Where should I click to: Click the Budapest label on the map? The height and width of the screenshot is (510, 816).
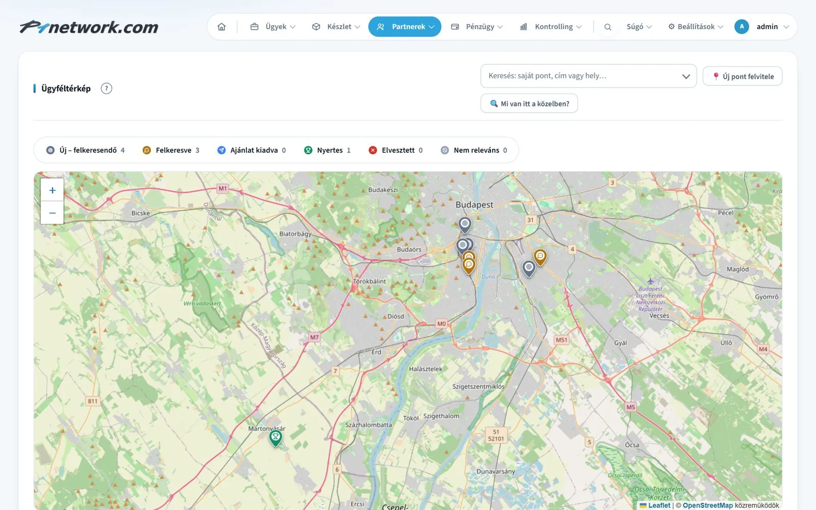pos(474,205)
